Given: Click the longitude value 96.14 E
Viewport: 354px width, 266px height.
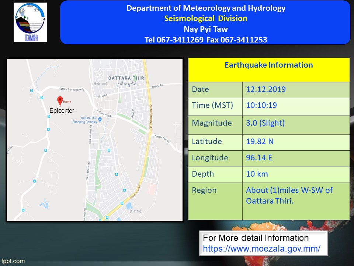Looking at the screenshot, I should tap(259, 158).
